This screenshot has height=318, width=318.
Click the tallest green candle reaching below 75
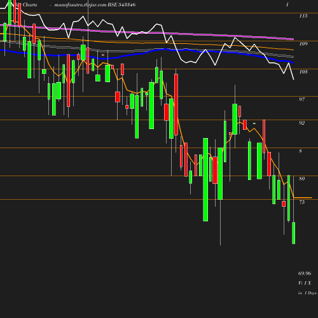(205, 179)
